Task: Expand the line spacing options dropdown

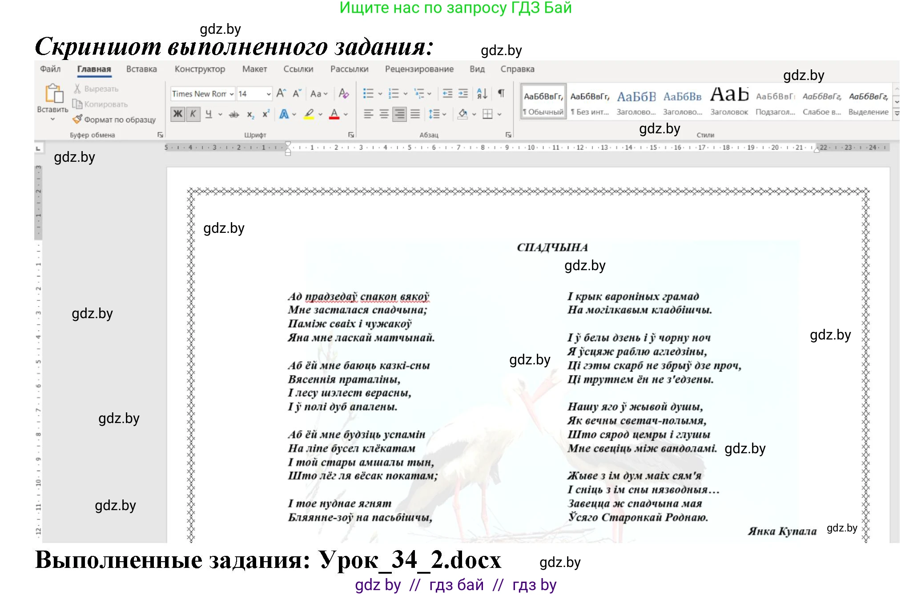Action: 445,115
